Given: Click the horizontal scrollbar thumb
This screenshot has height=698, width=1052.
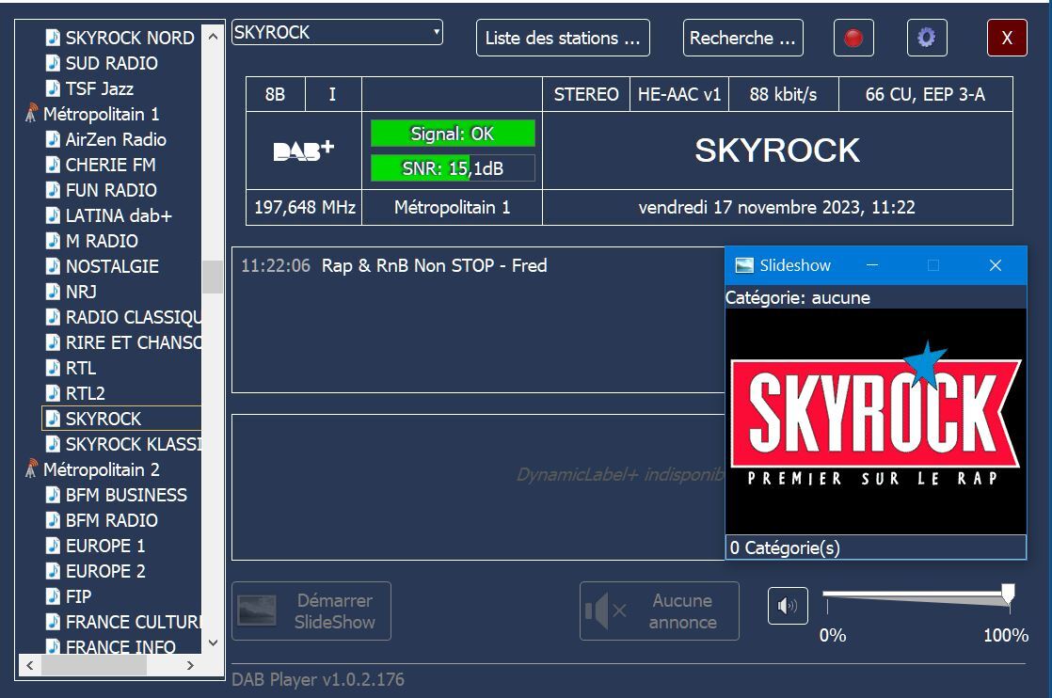Looking at the screenshot, I should pos(94,665).
